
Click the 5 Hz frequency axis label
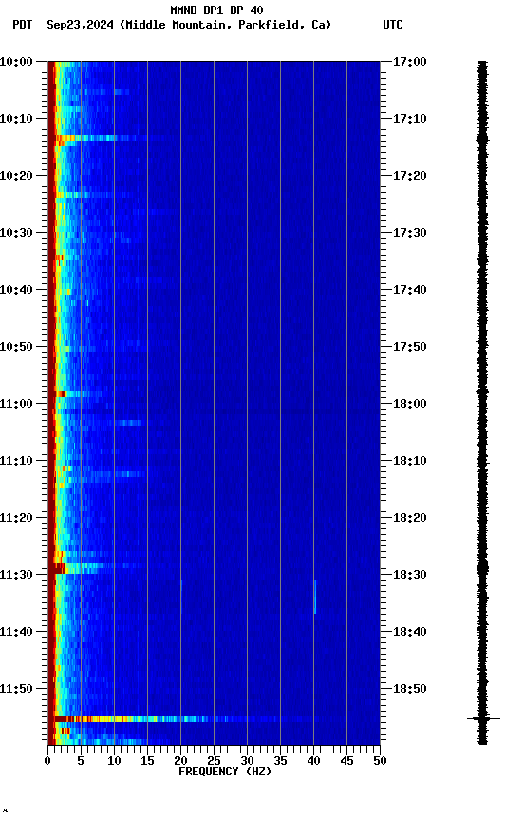(x=81, y=761)
